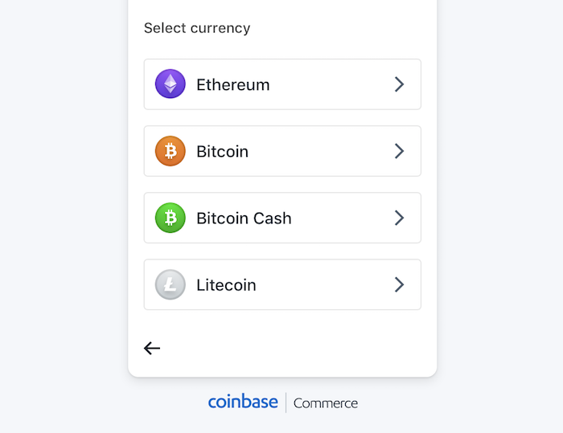Click the Commerce text in footer
Image resolution: width=563 pixels, height=433 pixels.
(x=326, y=403)
